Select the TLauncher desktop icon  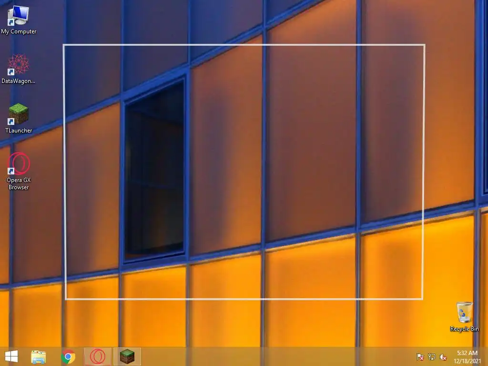pyautogui.click(x=19, y=119)
